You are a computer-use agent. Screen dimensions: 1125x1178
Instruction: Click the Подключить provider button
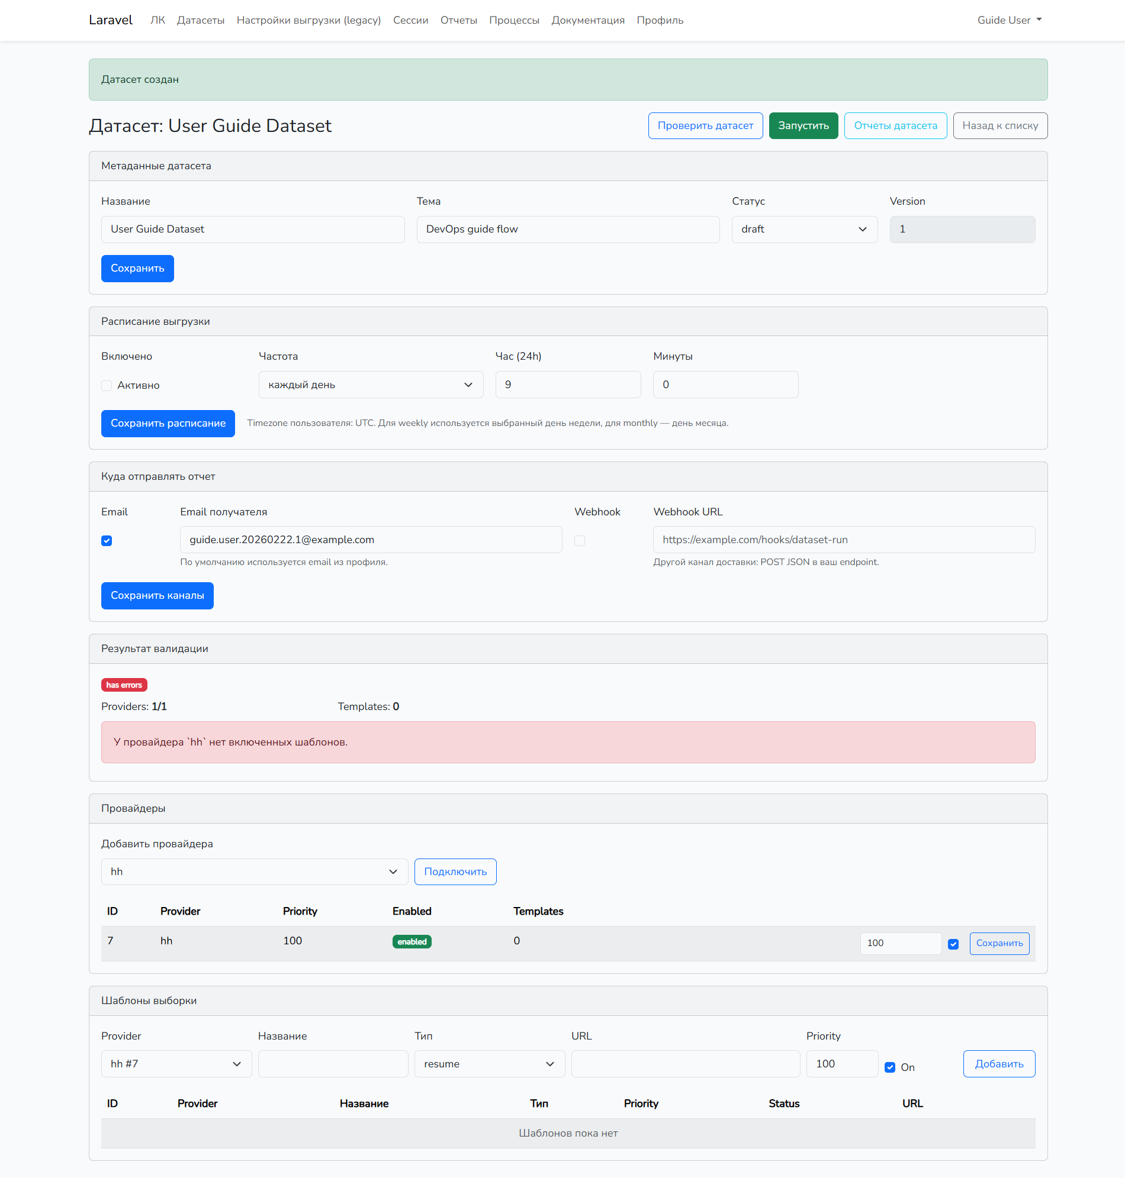pos(455,871)
